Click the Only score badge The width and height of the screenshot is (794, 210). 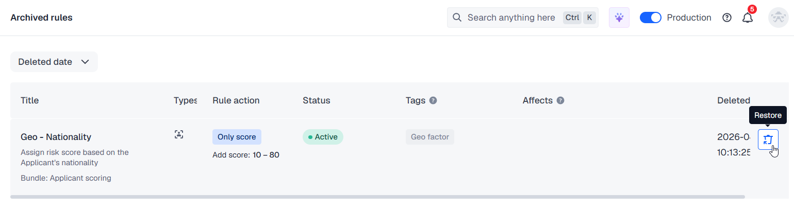coord(237,137)
